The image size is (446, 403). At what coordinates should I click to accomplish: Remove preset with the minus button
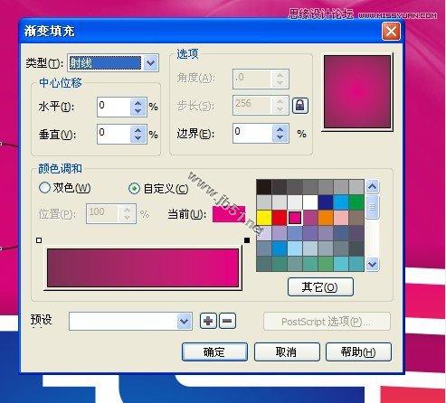tap(227, 321)
